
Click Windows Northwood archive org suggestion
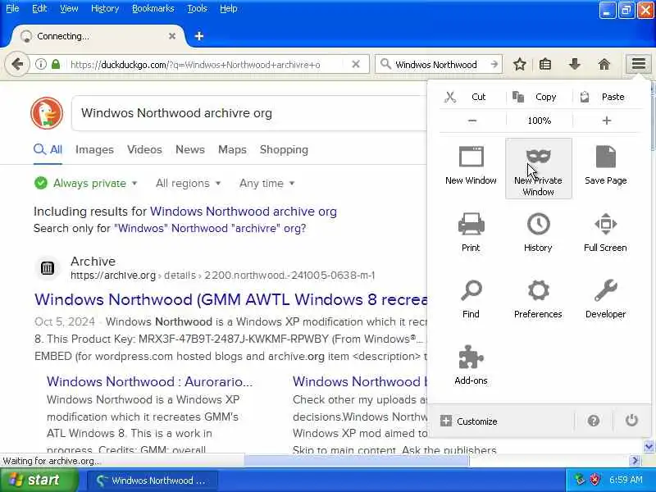coord(244,212)
